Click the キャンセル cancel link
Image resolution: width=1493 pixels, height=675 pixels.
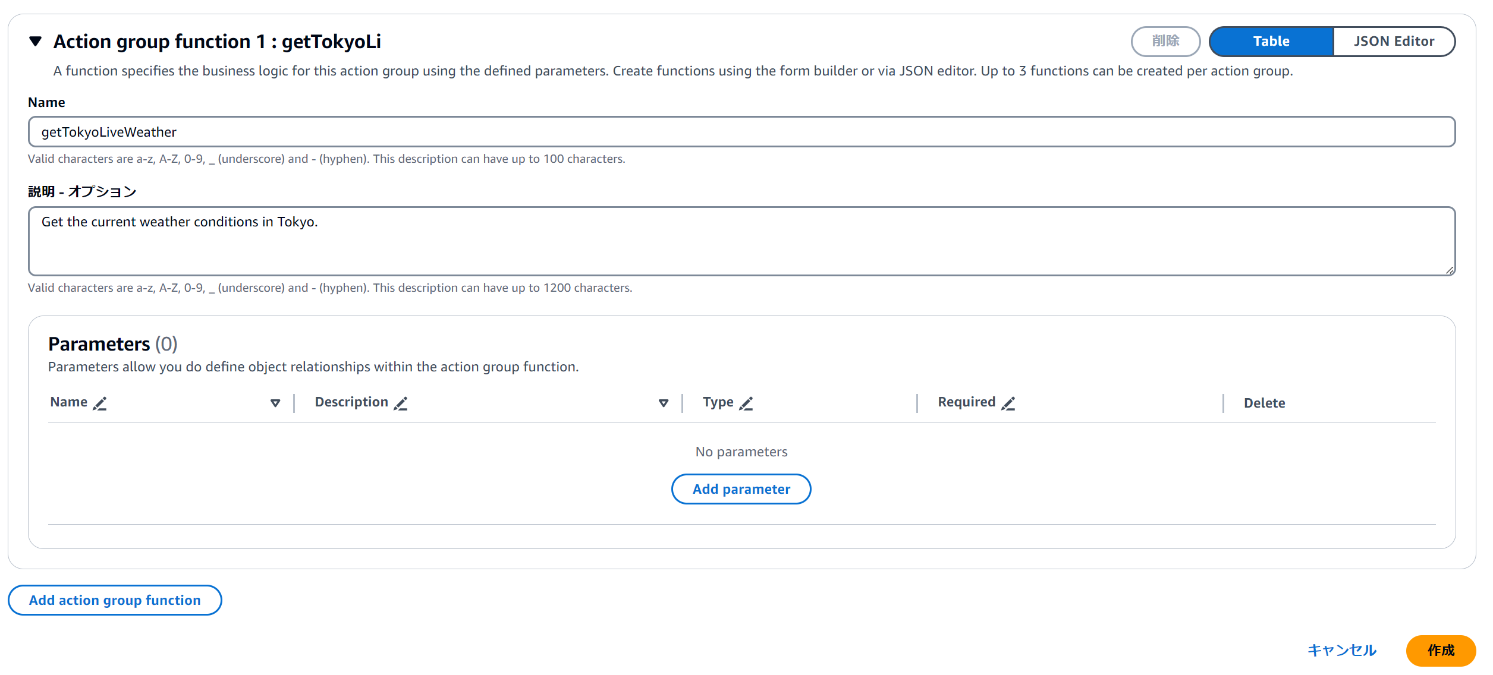point(1341,650)
